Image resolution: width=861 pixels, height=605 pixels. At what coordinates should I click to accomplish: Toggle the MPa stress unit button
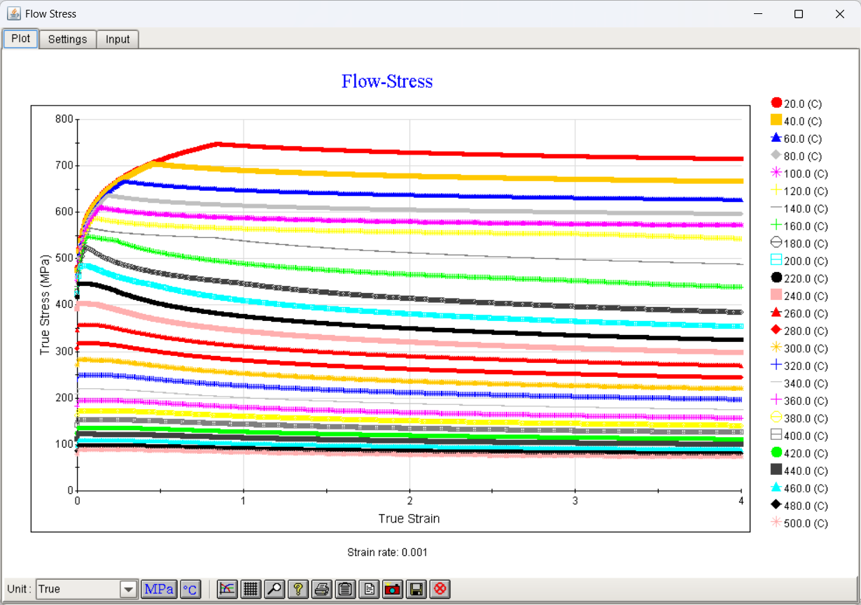click(159, 589)
